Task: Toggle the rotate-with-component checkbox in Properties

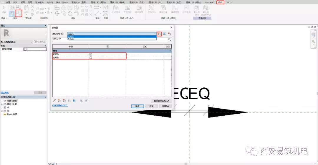Action: point(25,49)
